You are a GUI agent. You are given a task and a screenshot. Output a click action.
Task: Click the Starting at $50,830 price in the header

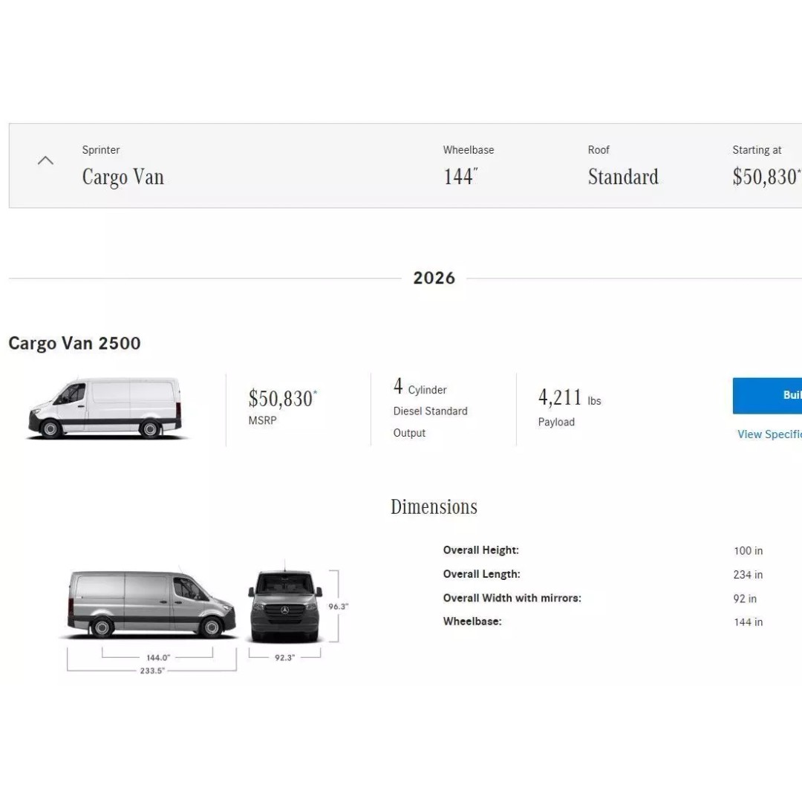click(x=766, y=177)
